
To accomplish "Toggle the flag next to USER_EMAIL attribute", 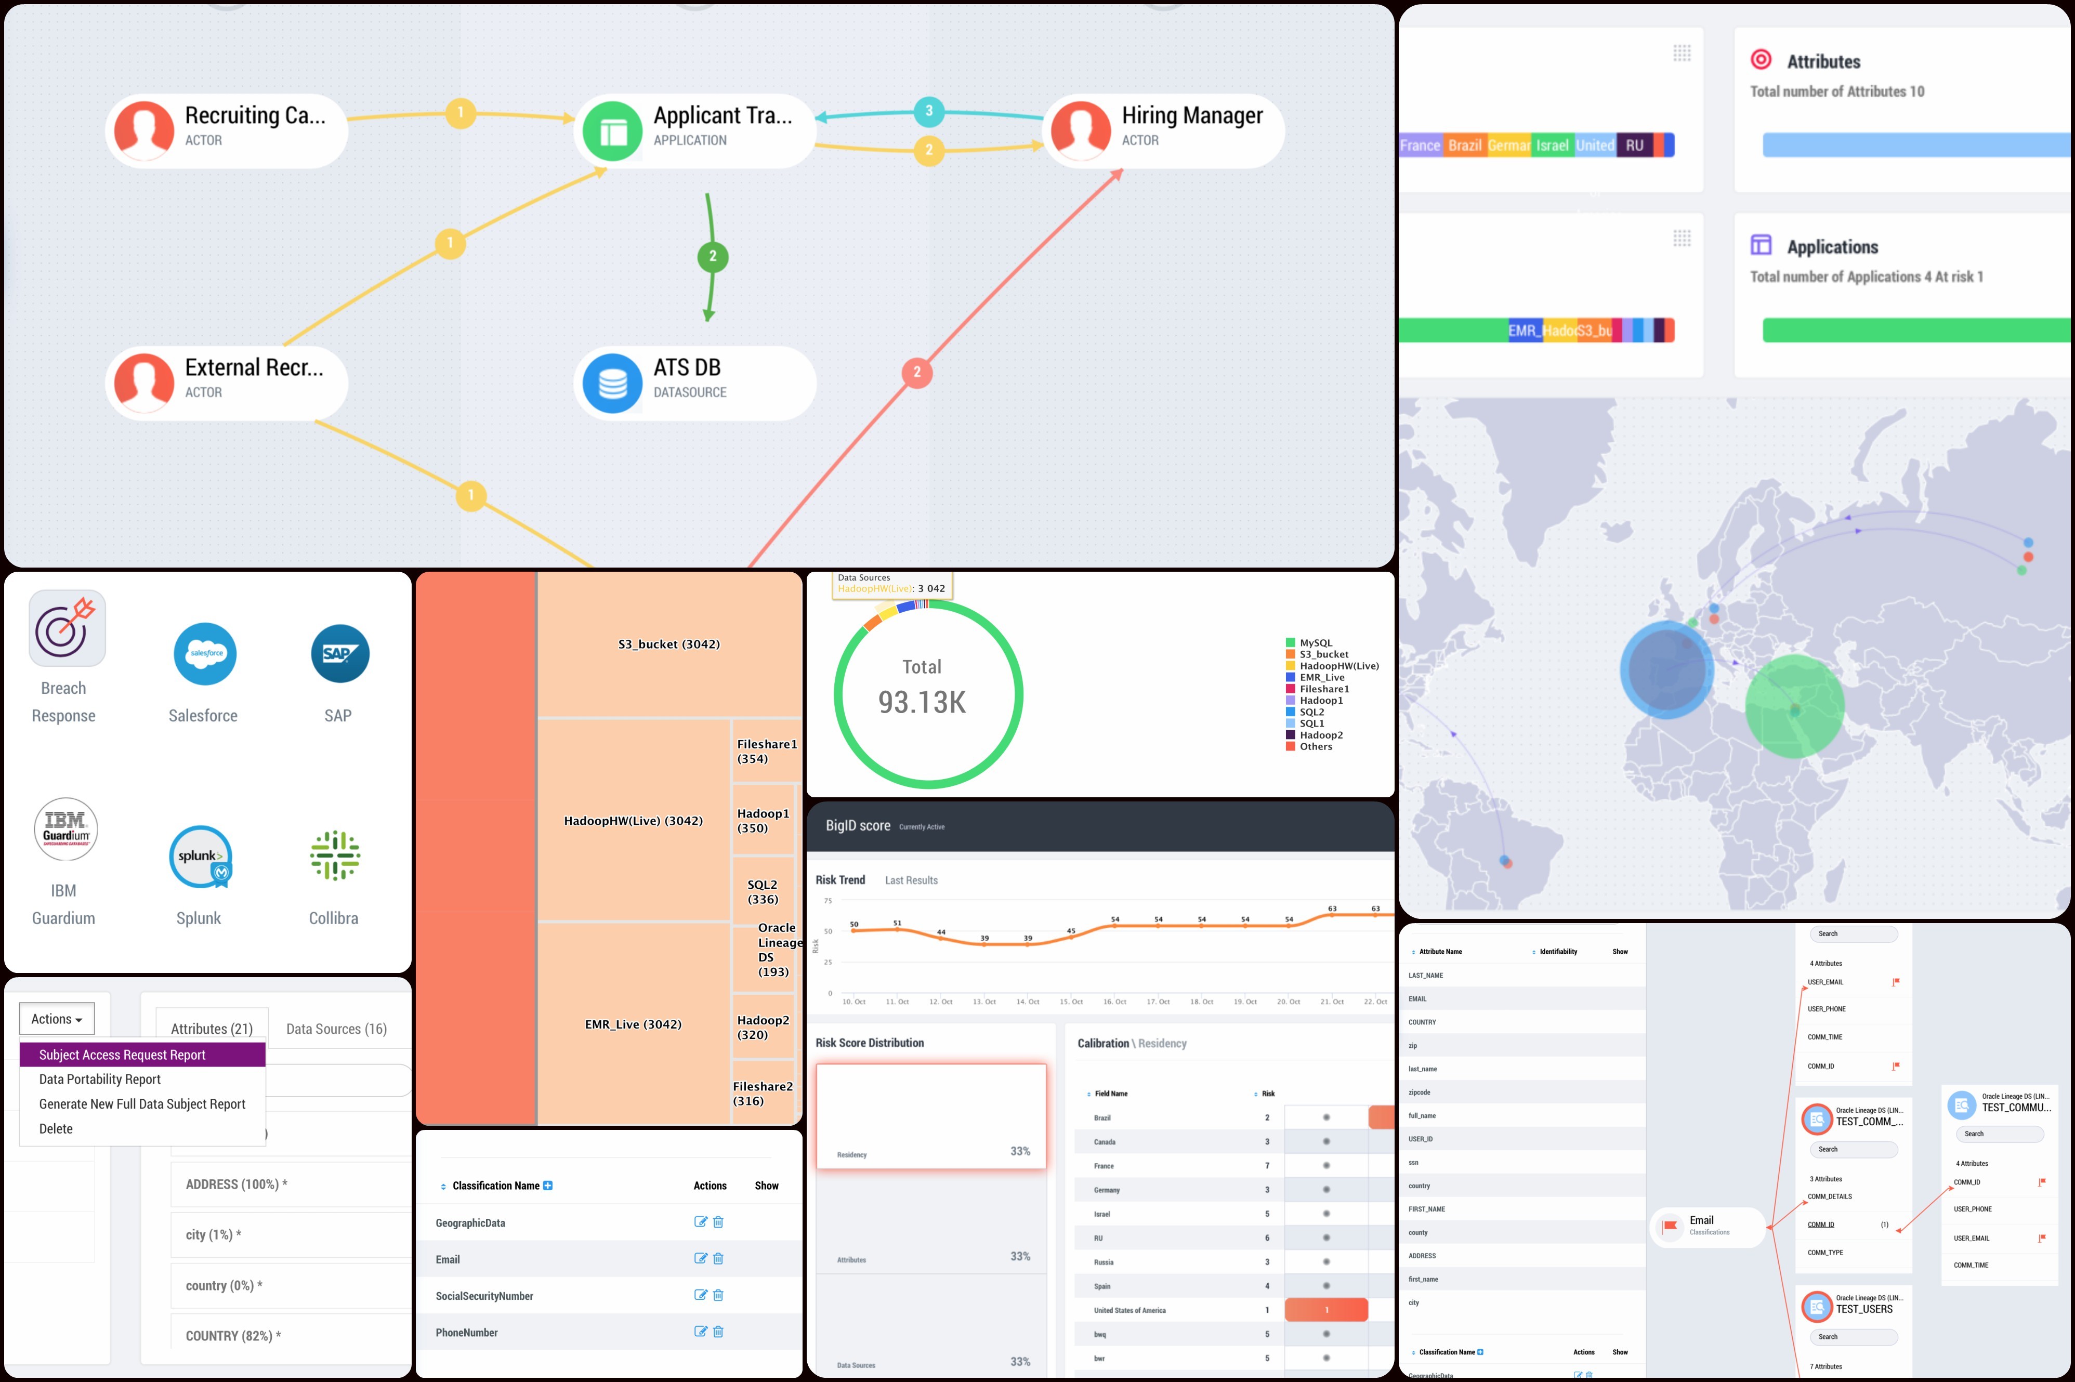I will [1895, 982].
